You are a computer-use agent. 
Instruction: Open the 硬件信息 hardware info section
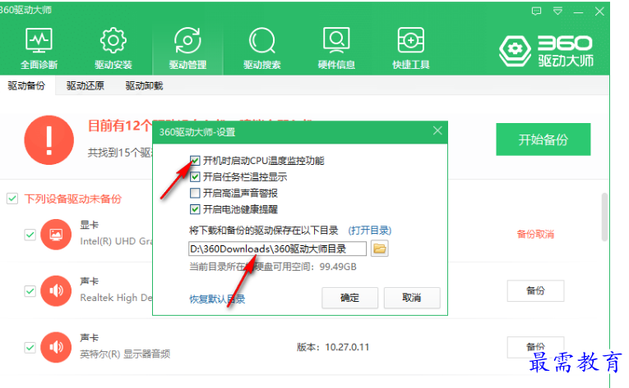[x=336, y=48]
